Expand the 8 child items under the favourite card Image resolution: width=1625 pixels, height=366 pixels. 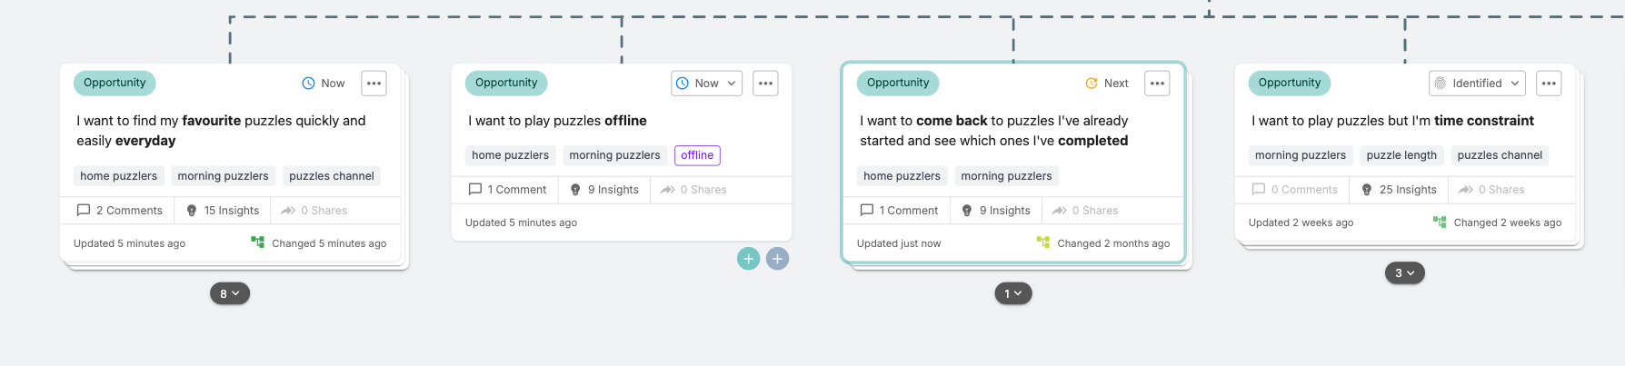point(230,293)
